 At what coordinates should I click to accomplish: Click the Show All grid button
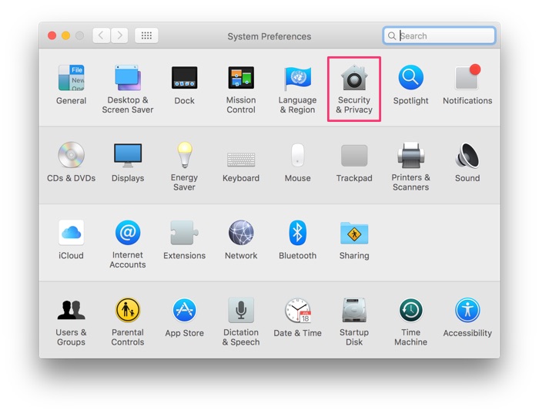146,35
